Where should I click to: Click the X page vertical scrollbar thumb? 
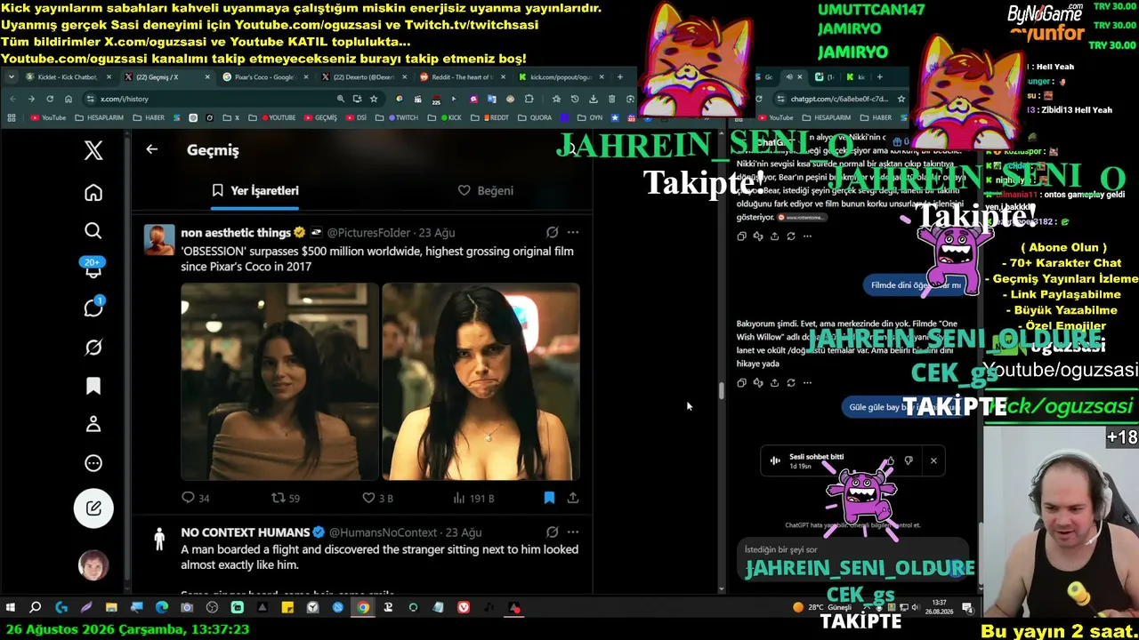720,390
